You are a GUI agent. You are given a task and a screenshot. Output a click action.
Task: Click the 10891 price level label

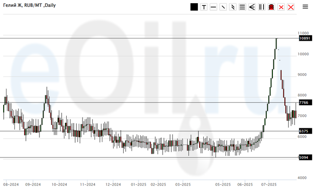304,38
